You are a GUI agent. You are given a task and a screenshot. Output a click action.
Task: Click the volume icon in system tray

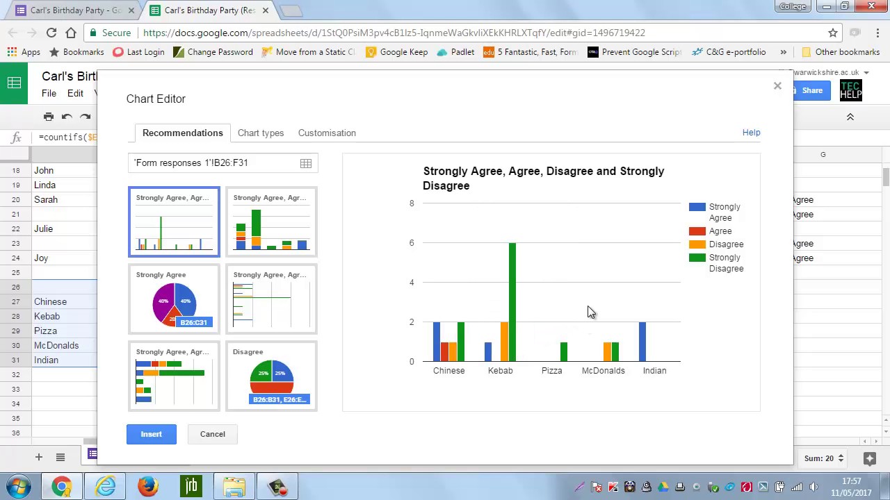(x=814, y=487)
